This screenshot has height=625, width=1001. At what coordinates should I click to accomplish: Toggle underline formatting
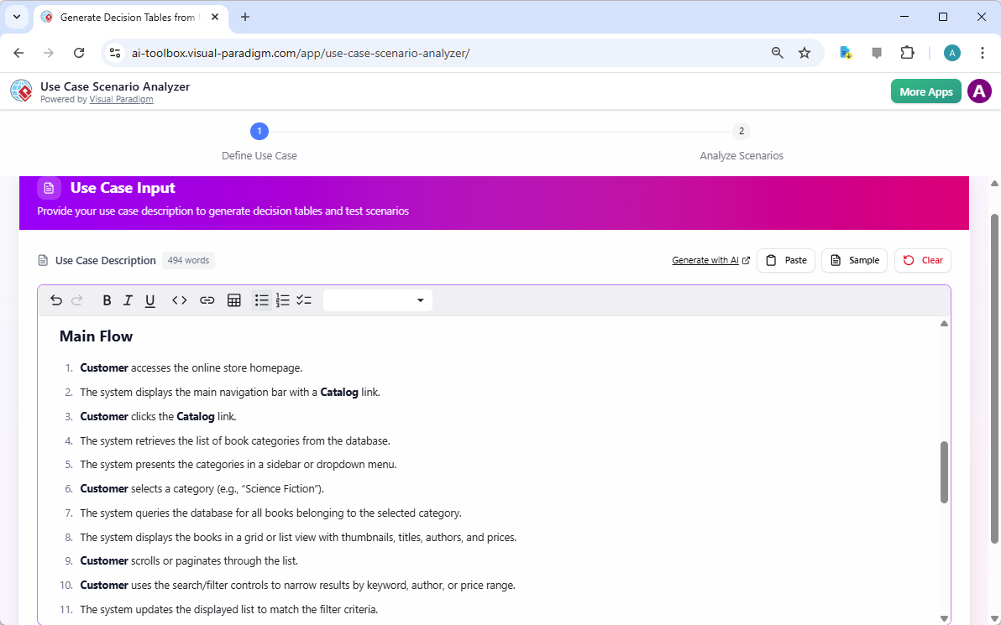[x=149, y=299]
